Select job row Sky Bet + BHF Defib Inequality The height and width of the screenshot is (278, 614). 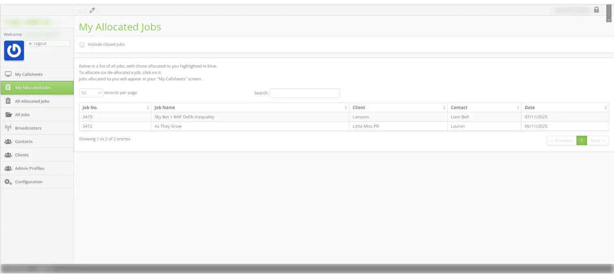coord(184,117)
